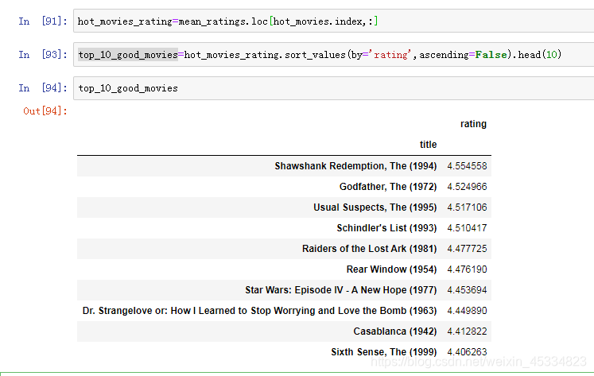Click the In [91] prompt label
This screenshot has width=594, height=376.
click(43, 21)
